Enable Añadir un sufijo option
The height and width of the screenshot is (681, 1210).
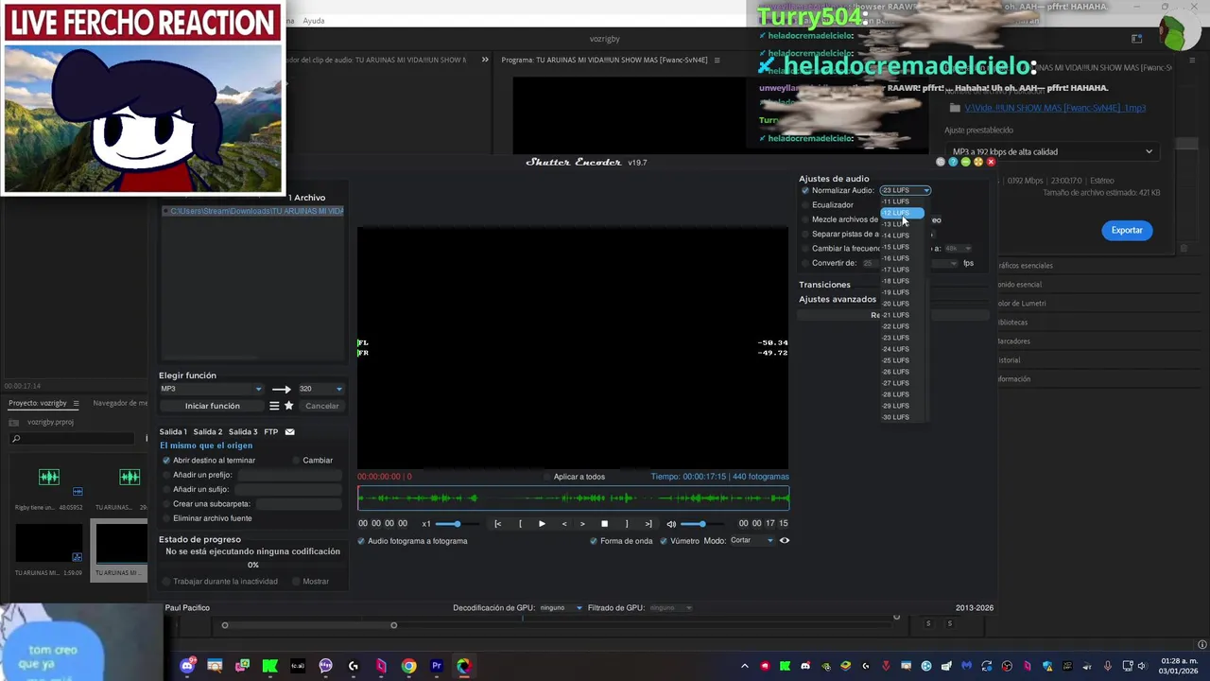(x=167, y=489)
